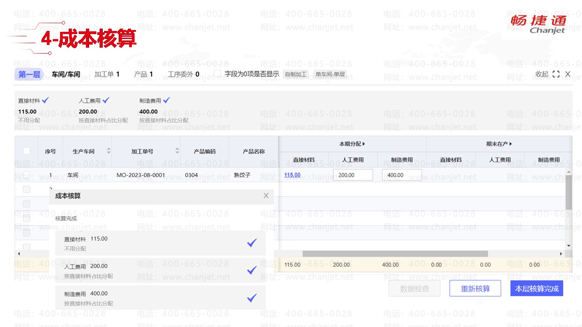Check the row 1 checkbox for 车间

[x=27, y=175]
